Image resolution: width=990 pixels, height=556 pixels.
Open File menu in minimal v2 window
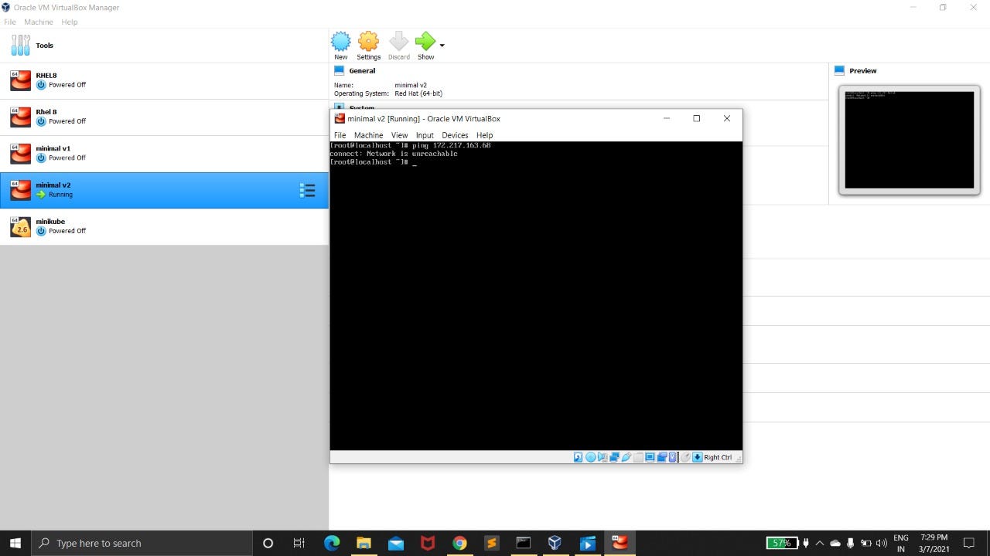[340, 135]
